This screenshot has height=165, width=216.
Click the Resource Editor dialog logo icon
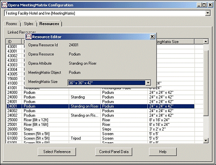[x=29, y=37]
